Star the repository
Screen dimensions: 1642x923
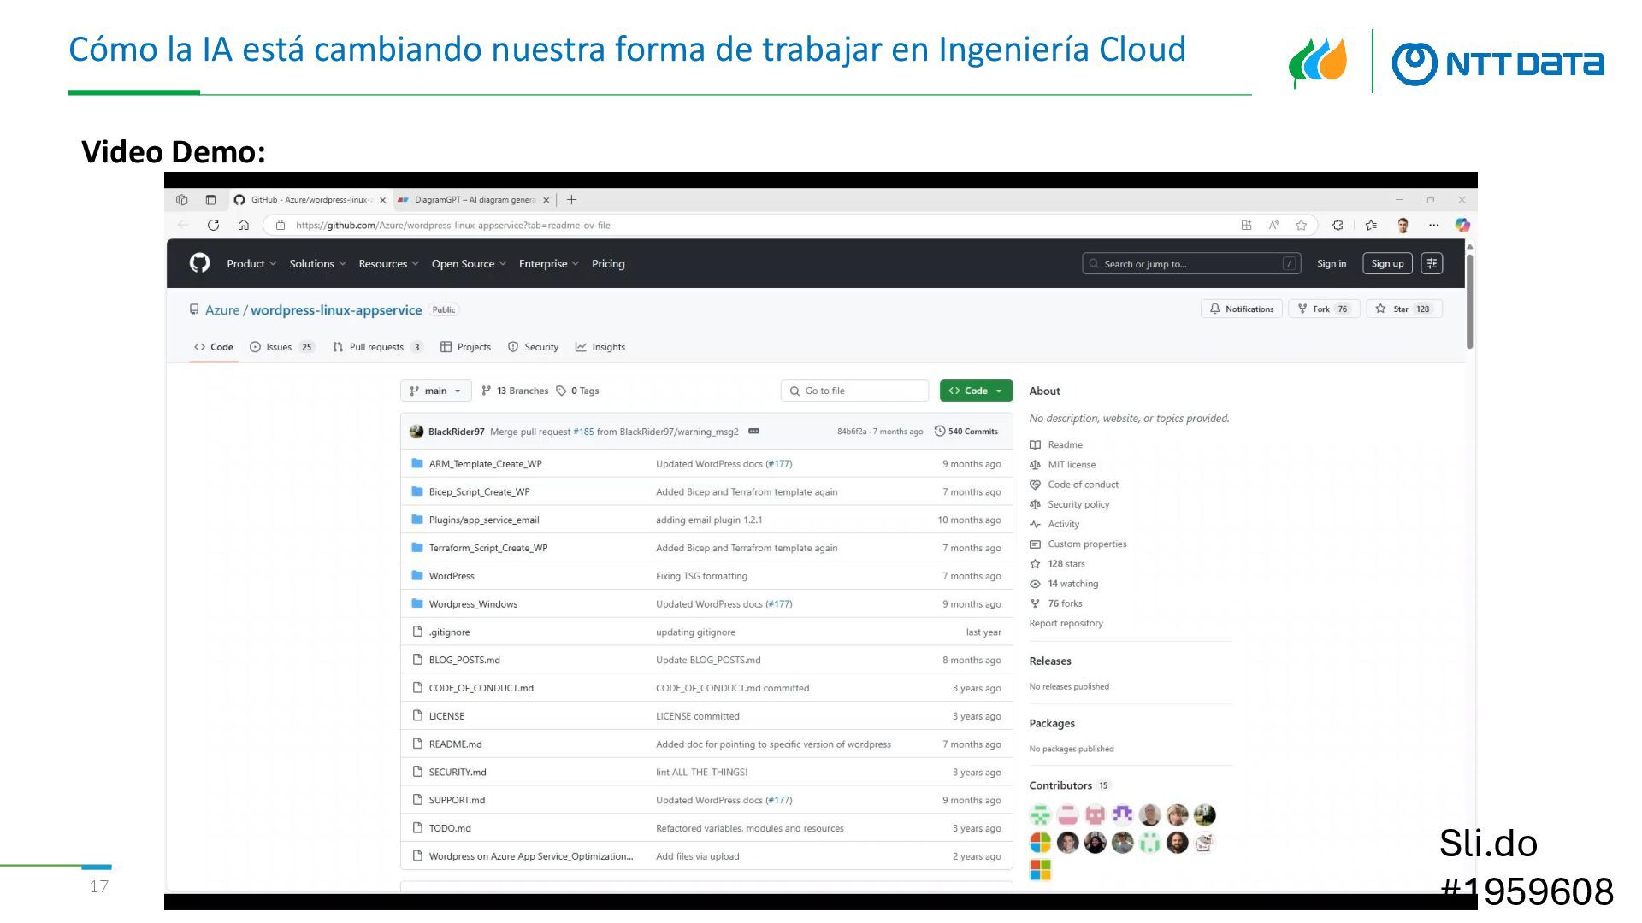pyautogui.click(x=1403, y=309)
